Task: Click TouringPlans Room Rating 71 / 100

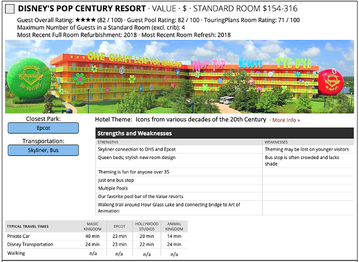Action: (252, 20)
